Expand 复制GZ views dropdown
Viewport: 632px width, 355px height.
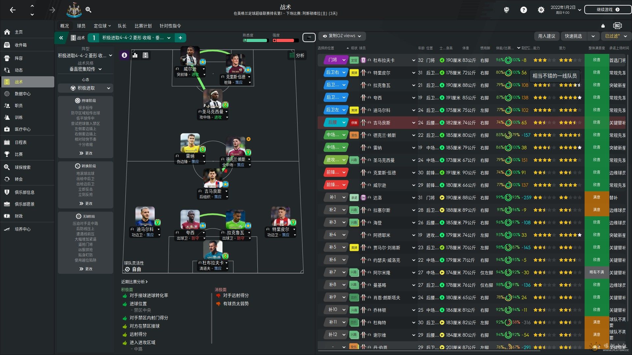342,36
